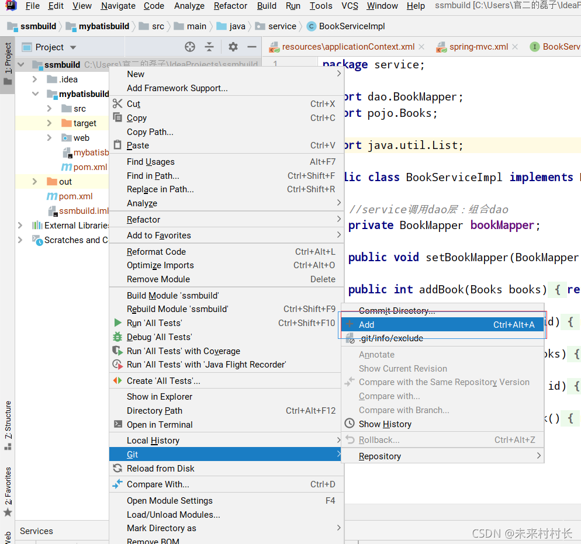Viewport: 581px width, 544px height.
Task: Choose Show in Explorer
Action: (x=225, y=396)
